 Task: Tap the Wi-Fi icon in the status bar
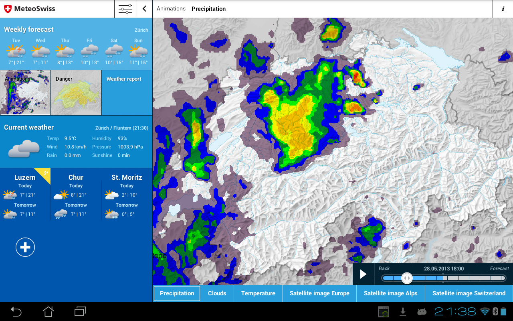(485, 311)
